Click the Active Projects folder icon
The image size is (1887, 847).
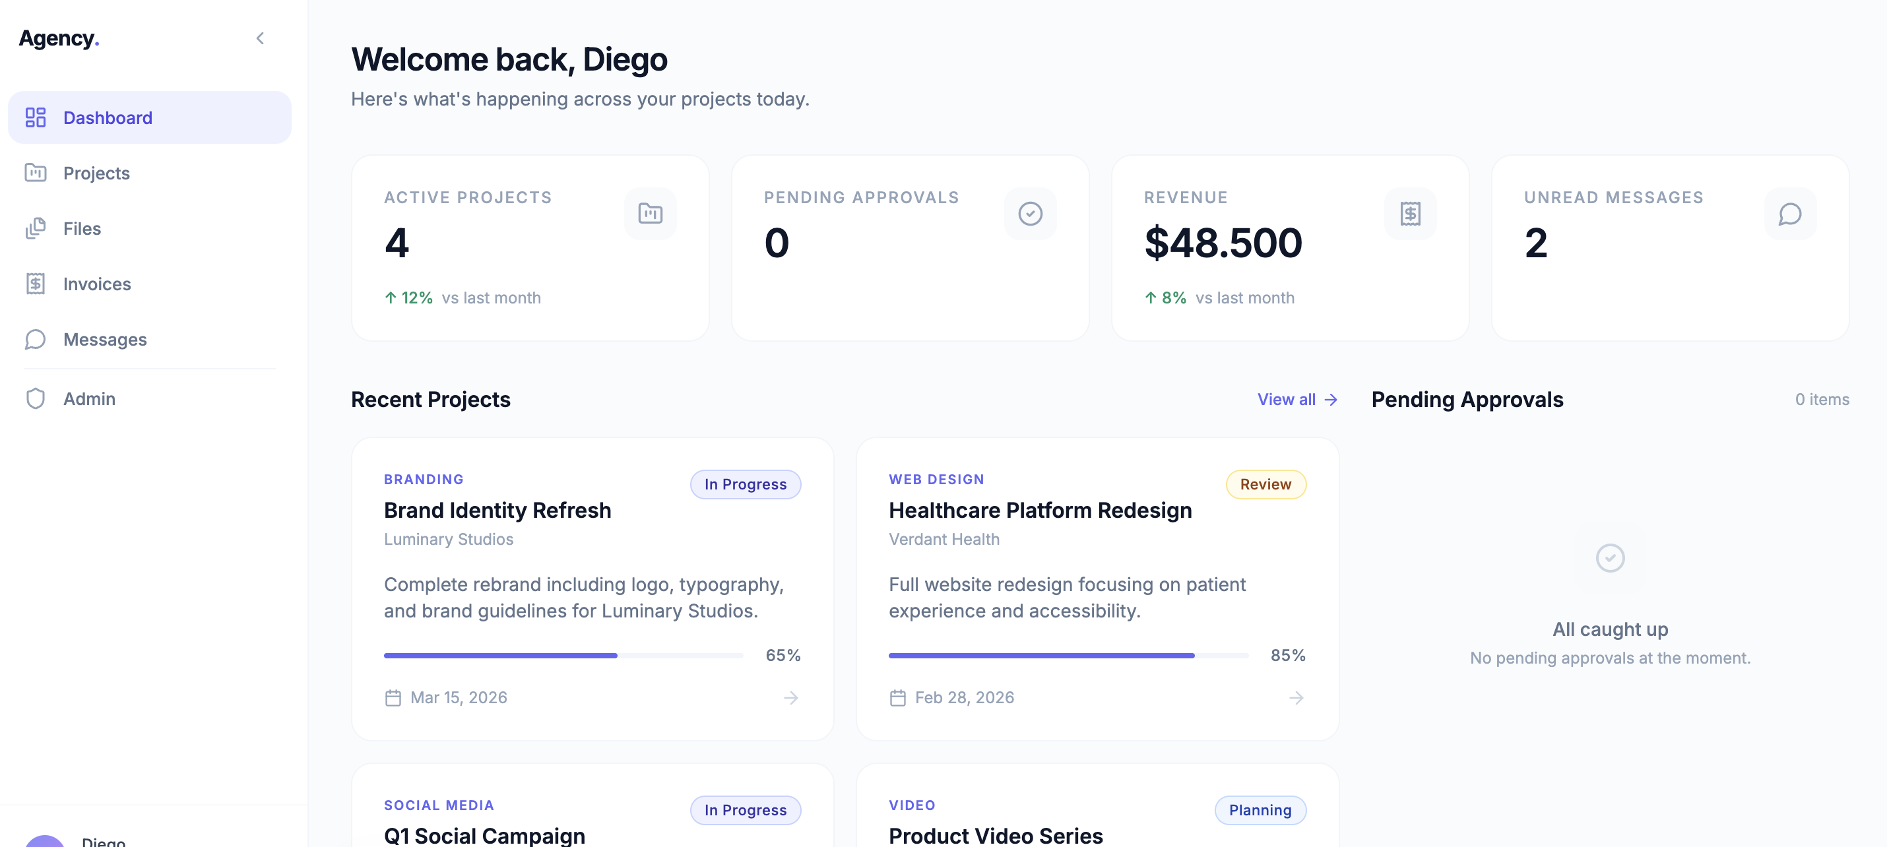[x=650, y=213]
